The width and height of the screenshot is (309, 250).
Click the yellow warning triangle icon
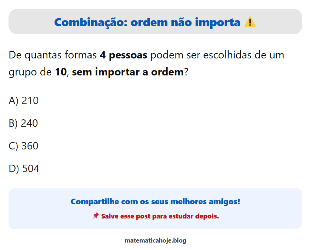coord(250,22)
